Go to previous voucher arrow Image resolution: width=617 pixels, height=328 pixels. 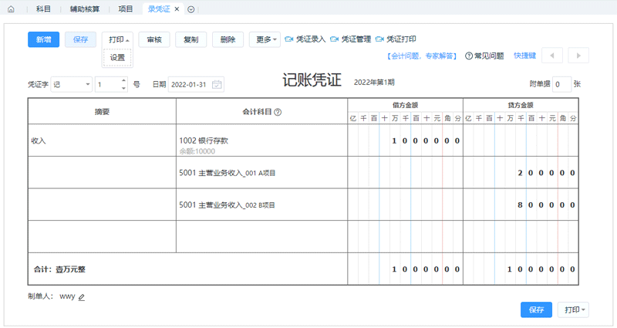point(552,56)
